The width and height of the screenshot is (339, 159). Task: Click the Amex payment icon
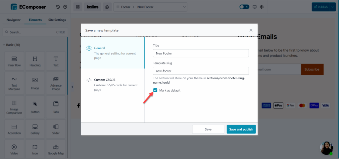266,105
